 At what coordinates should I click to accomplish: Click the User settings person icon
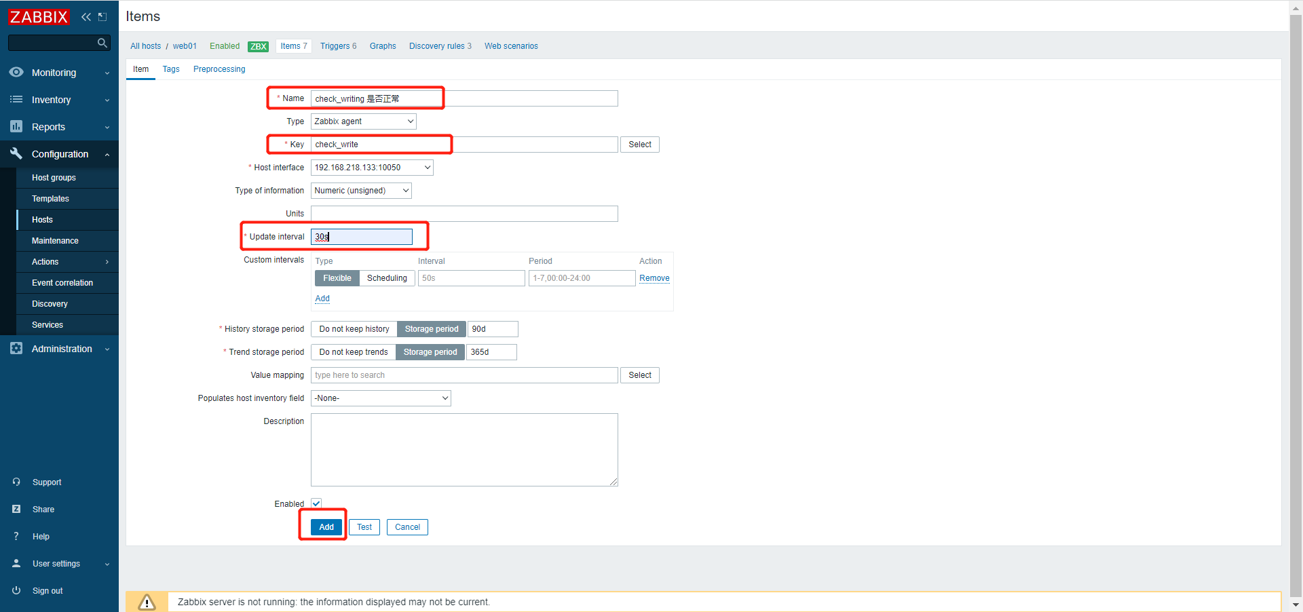[x=16, y=563]
